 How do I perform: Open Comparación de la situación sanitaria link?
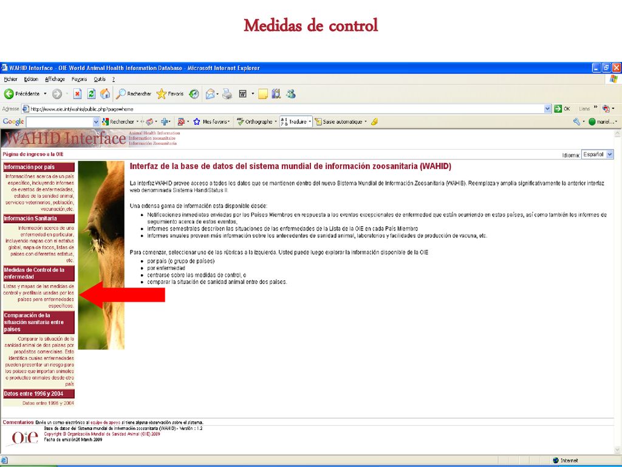click(39, 322)
